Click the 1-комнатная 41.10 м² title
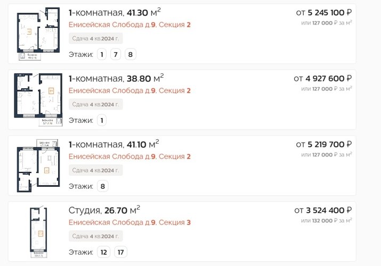 coord(114,144)
